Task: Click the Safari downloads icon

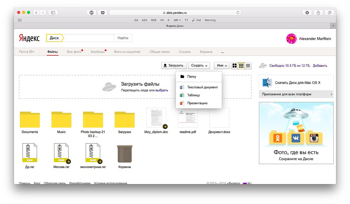Action: pyautogui.click(x=307, y=13)
